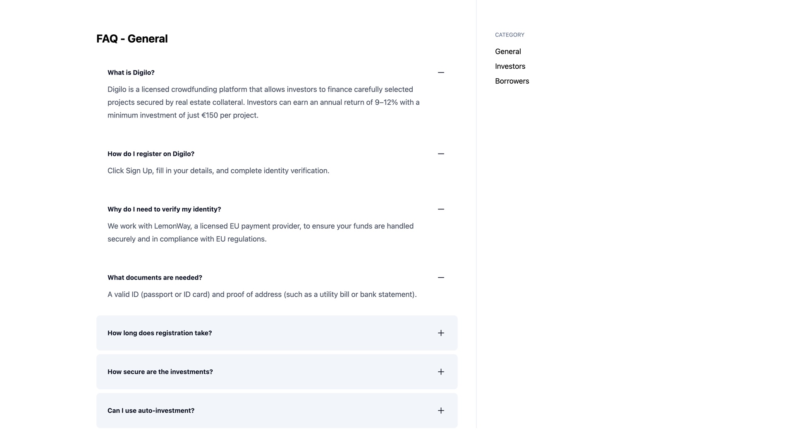Click the 'FAQ - General' page heading

(x=132, y=38)
